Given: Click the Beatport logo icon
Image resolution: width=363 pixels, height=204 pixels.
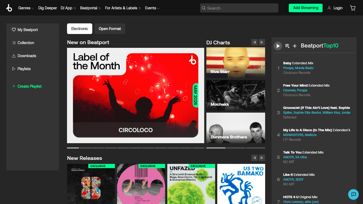Looking at the screenshot, I should pos(9,8).
